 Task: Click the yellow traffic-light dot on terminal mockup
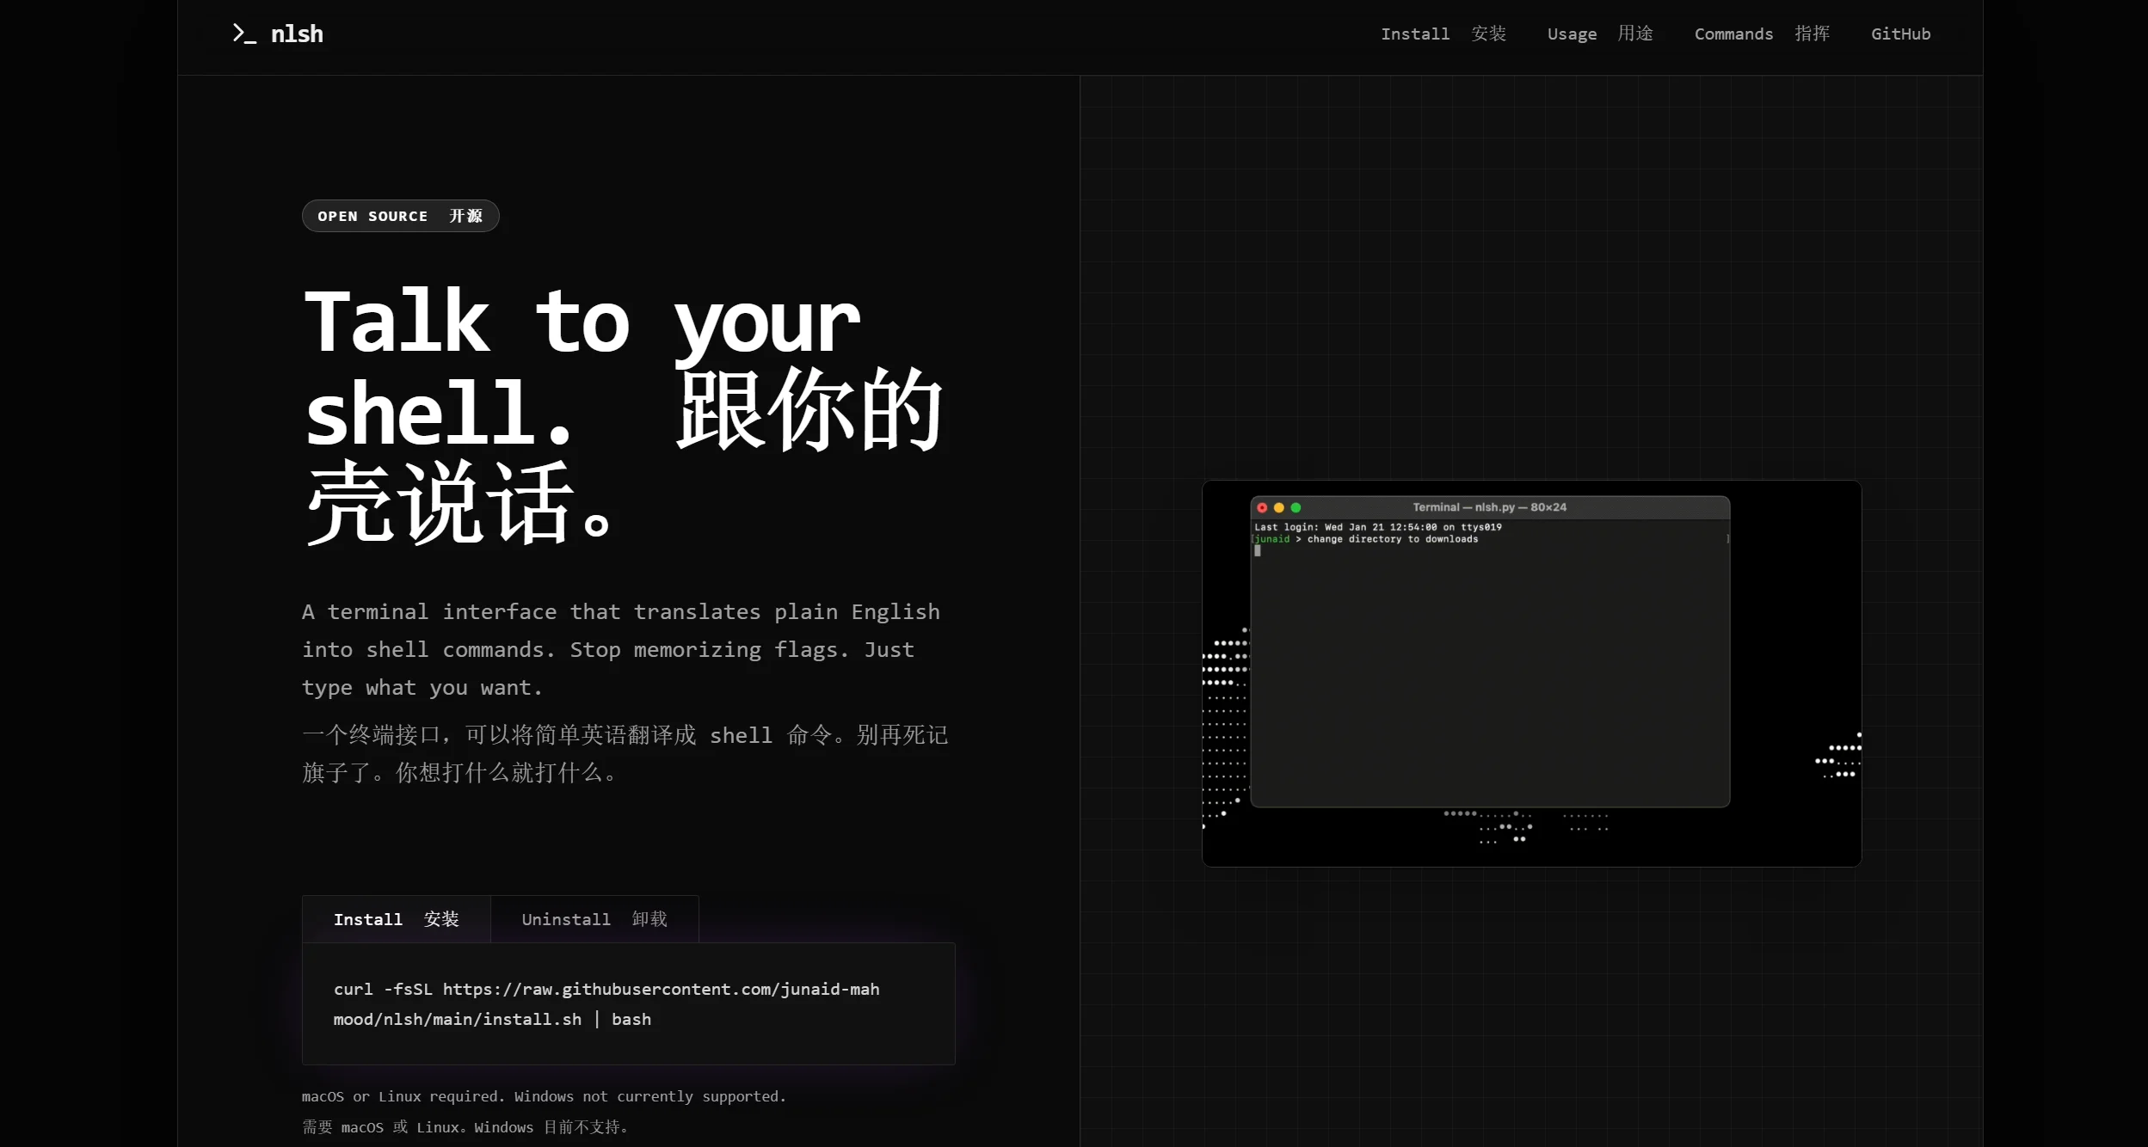pyautogui.click(x=1279, y=507)
